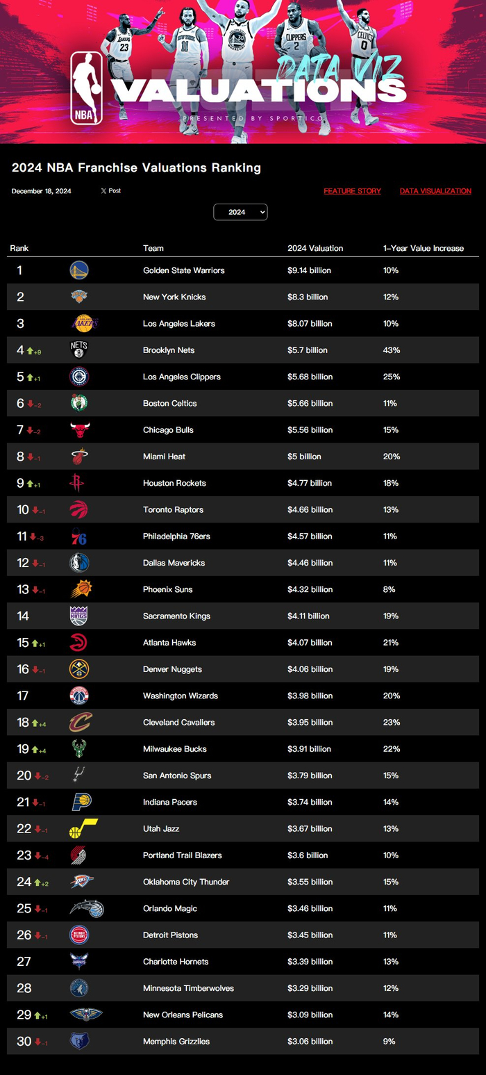Click the Toronto Raptors logo
Screen dimensions: 486x1075
click(79, 509)
